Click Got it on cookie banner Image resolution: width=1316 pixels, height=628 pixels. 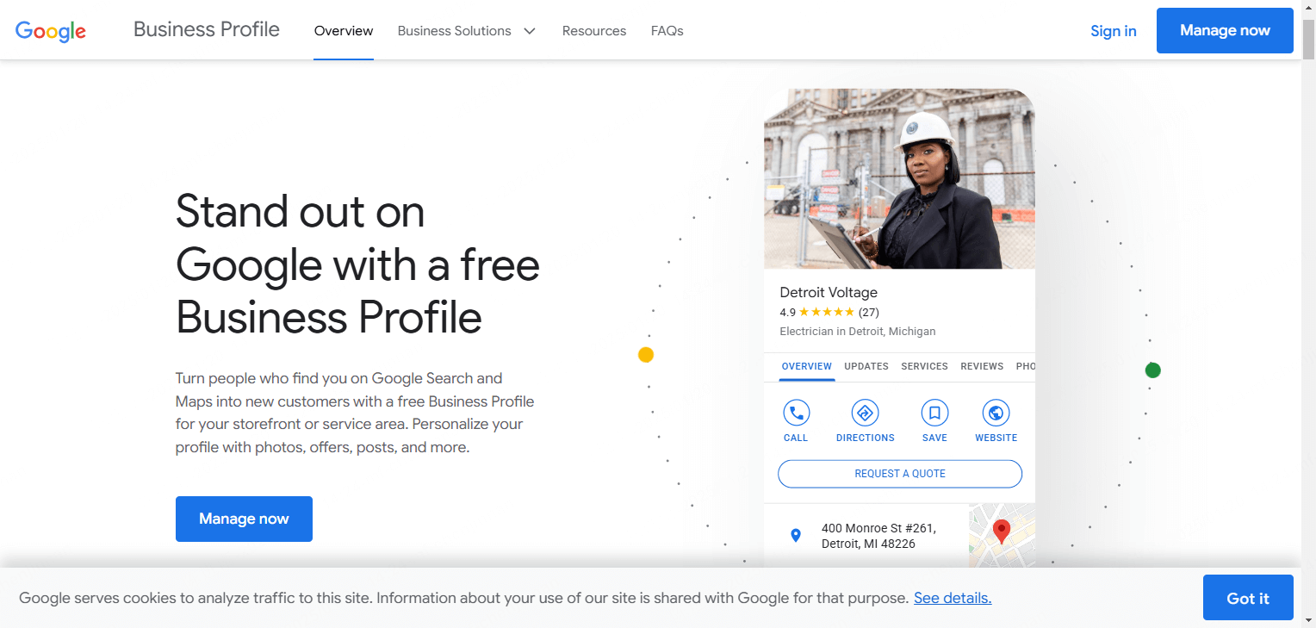click(x=1248, y=598)
